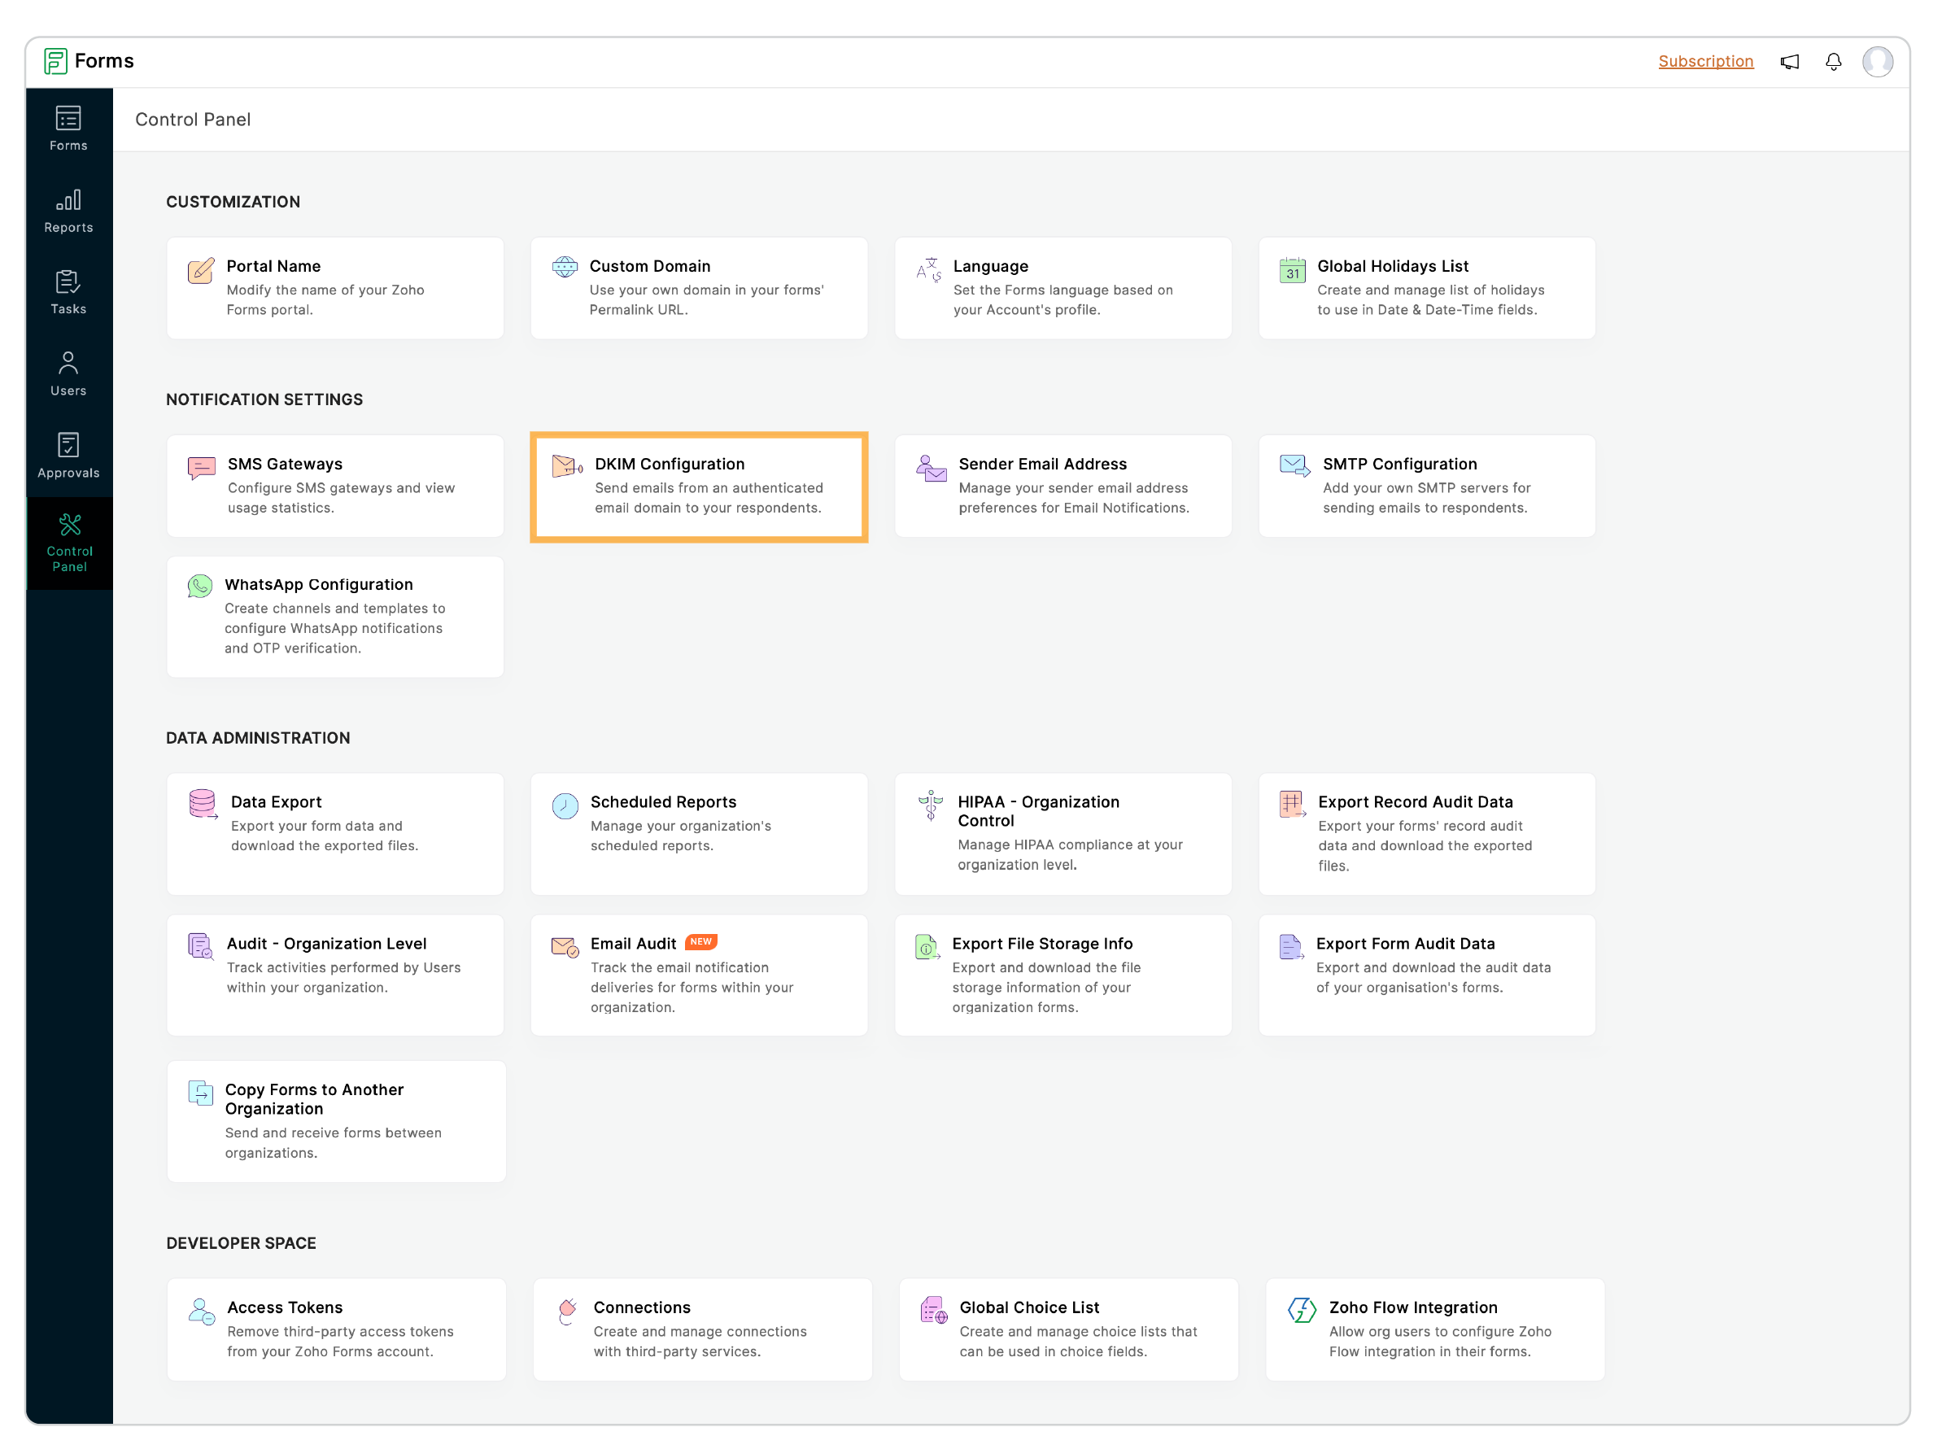Switch to Users section in sidebar
This screenshot has width=1933, height=1449.
pos(68,374)
